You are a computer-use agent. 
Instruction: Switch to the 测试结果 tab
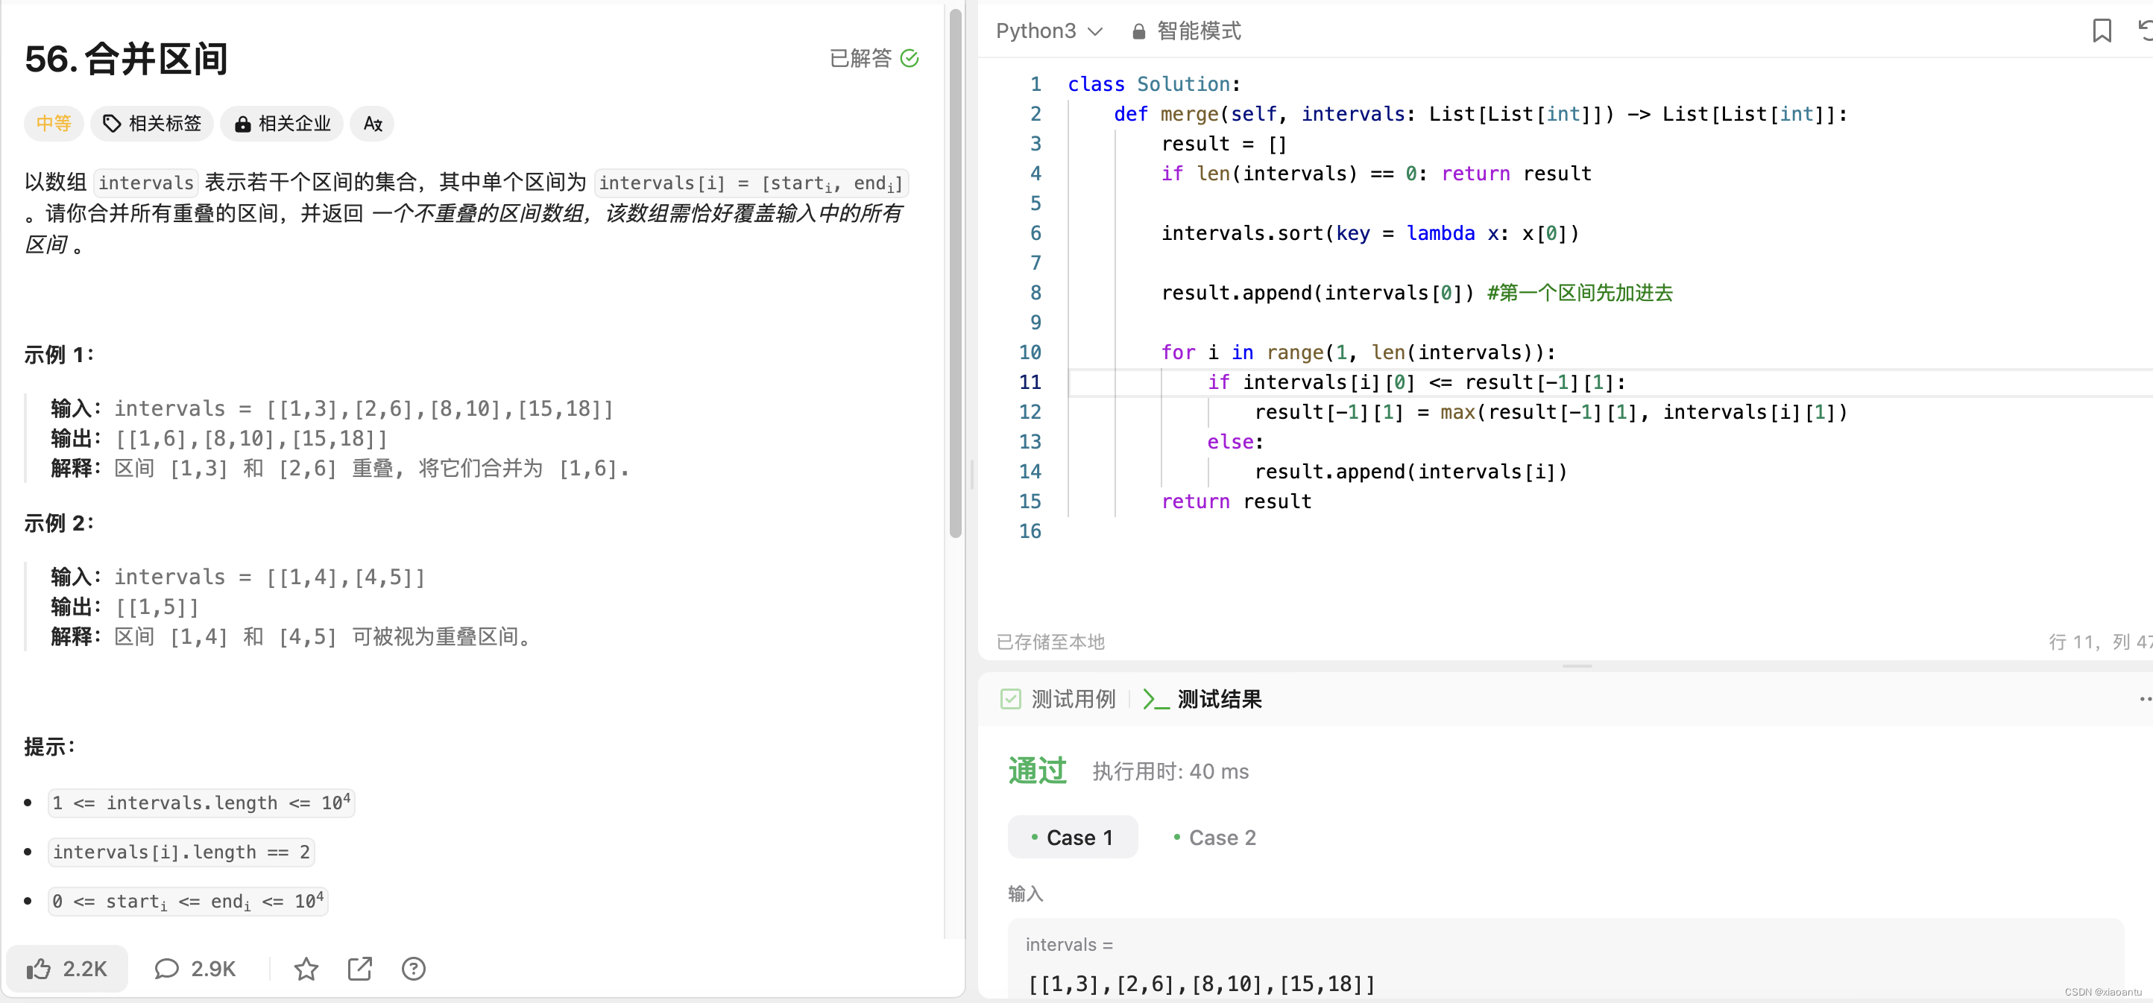pyautogui.click(x=1220, y=699)
